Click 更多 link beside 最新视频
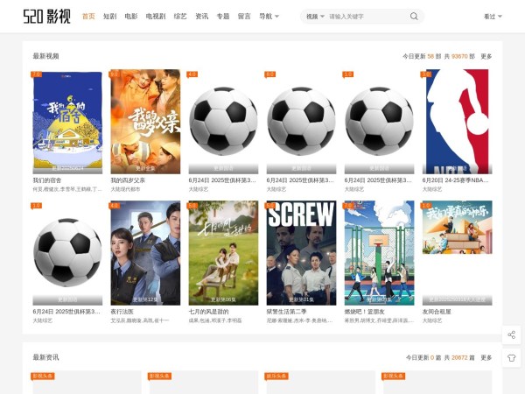 (486, 56)
